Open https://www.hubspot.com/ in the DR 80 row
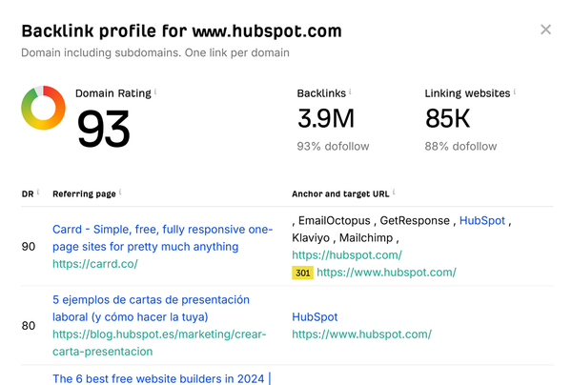Image resolution: width=572 pixels, height=385 pixels. (x=361, y=334)
